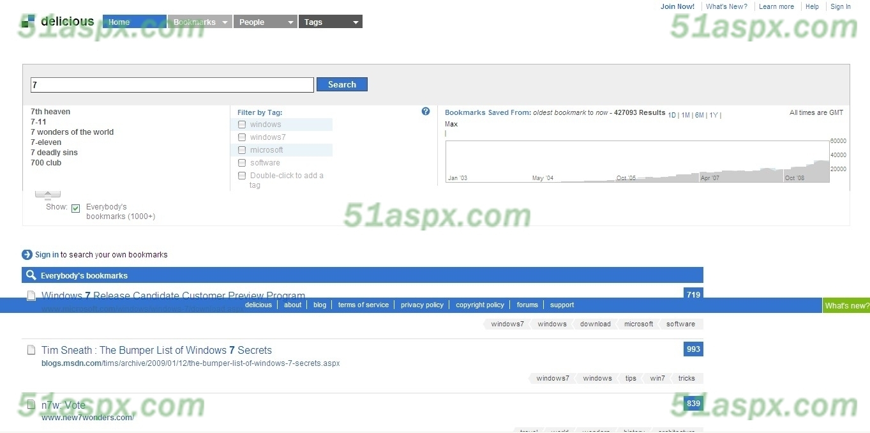870x433 pixels.
Task: Open the copyright policy footer link
Action: point(480,305)
